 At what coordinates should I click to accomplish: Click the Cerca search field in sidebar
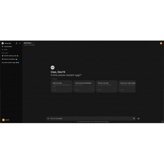[11, 49]
